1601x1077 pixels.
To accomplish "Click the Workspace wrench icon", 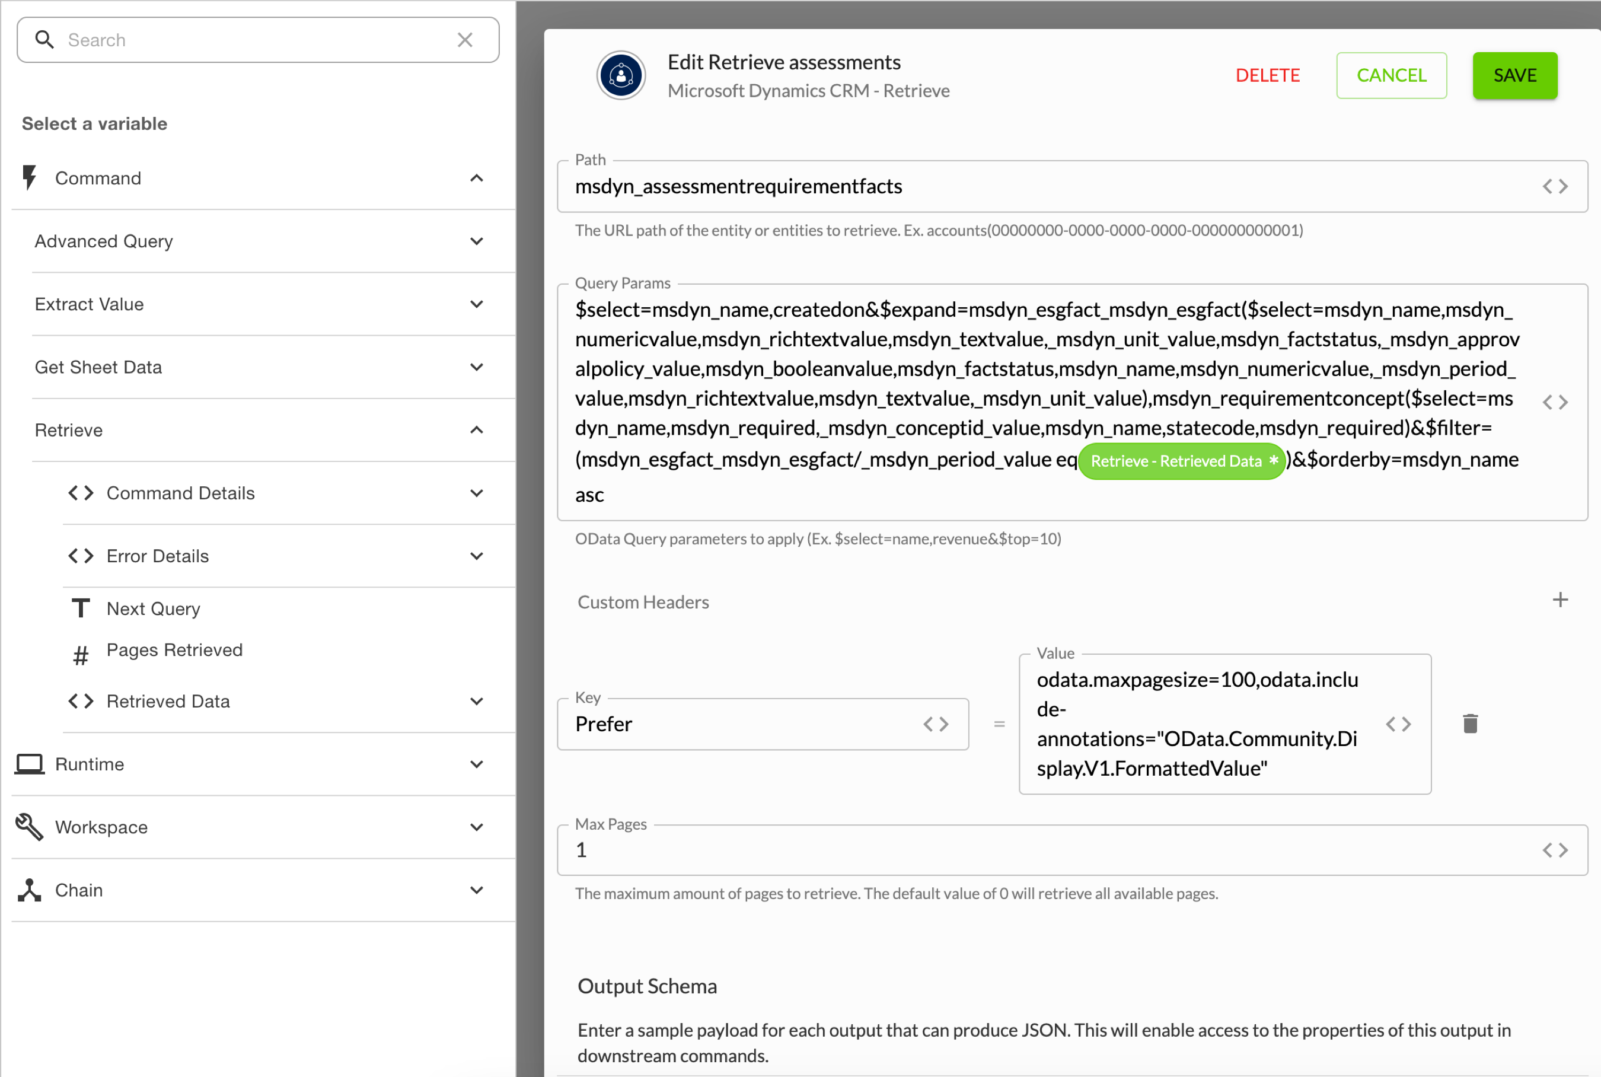I will pos(30,827).
